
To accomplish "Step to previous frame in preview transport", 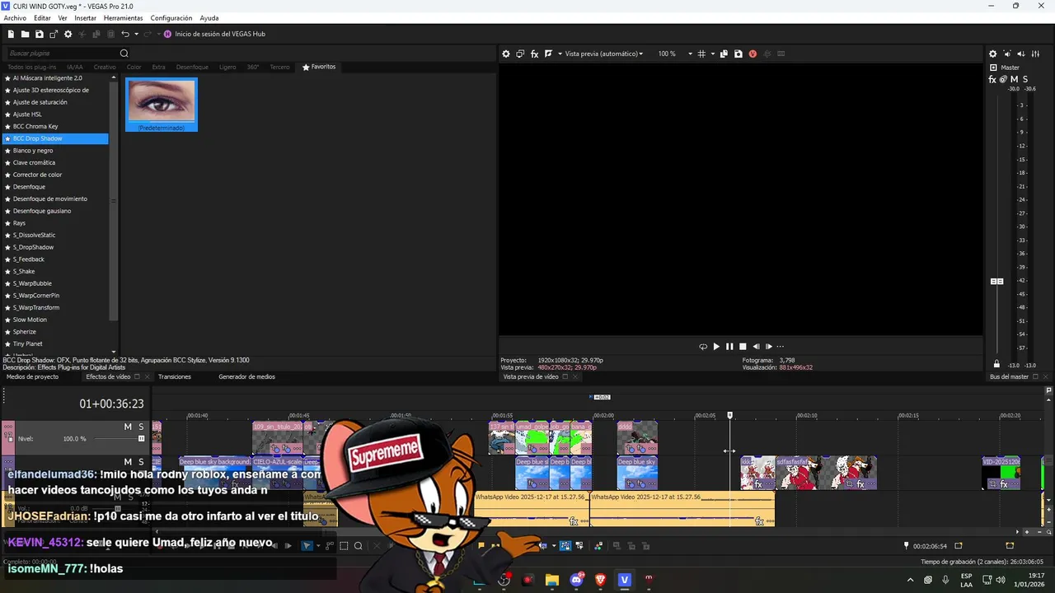I will click(756, 347).
